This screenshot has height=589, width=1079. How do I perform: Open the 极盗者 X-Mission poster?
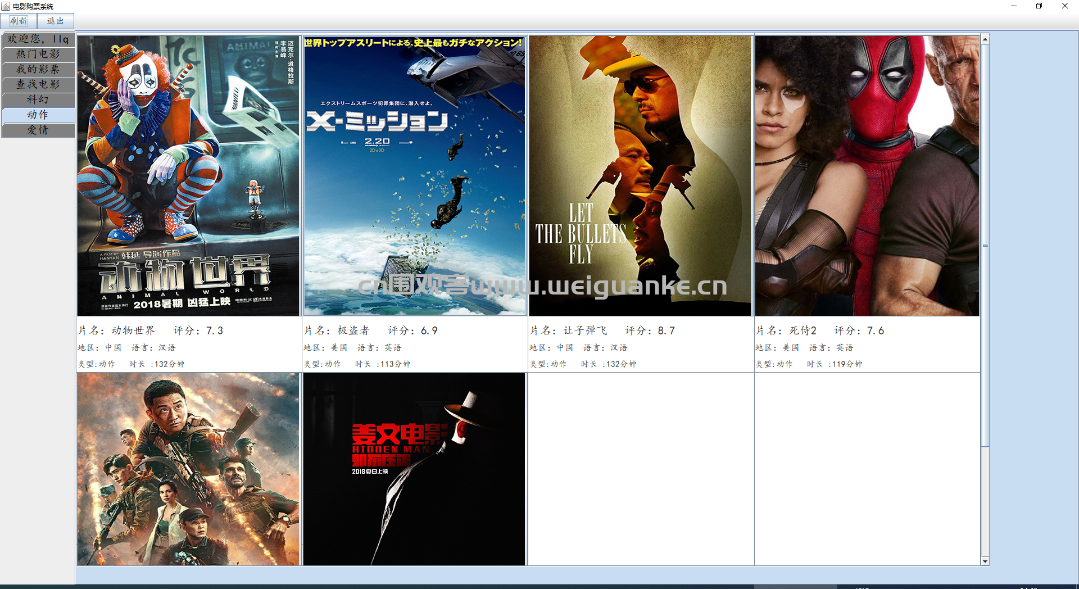[415, 176]
